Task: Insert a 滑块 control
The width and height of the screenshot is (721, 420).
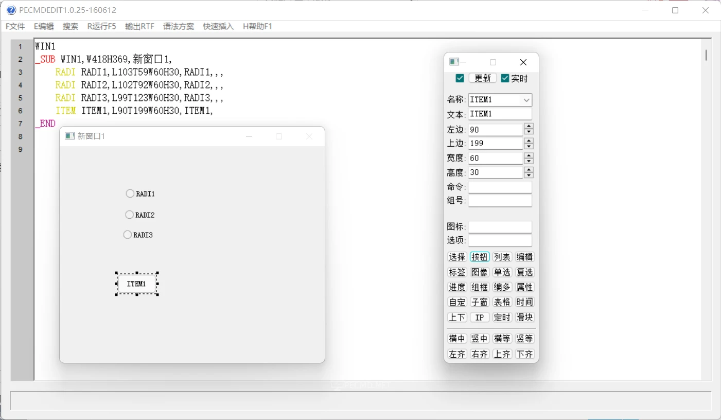Action: [x=525, y=318]
